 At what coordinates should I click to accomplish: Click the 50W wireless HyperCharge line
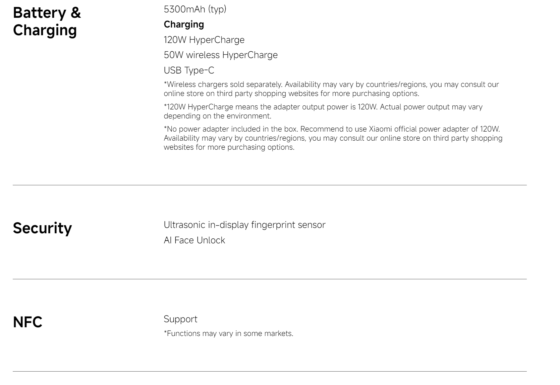[x=221, y=55]
